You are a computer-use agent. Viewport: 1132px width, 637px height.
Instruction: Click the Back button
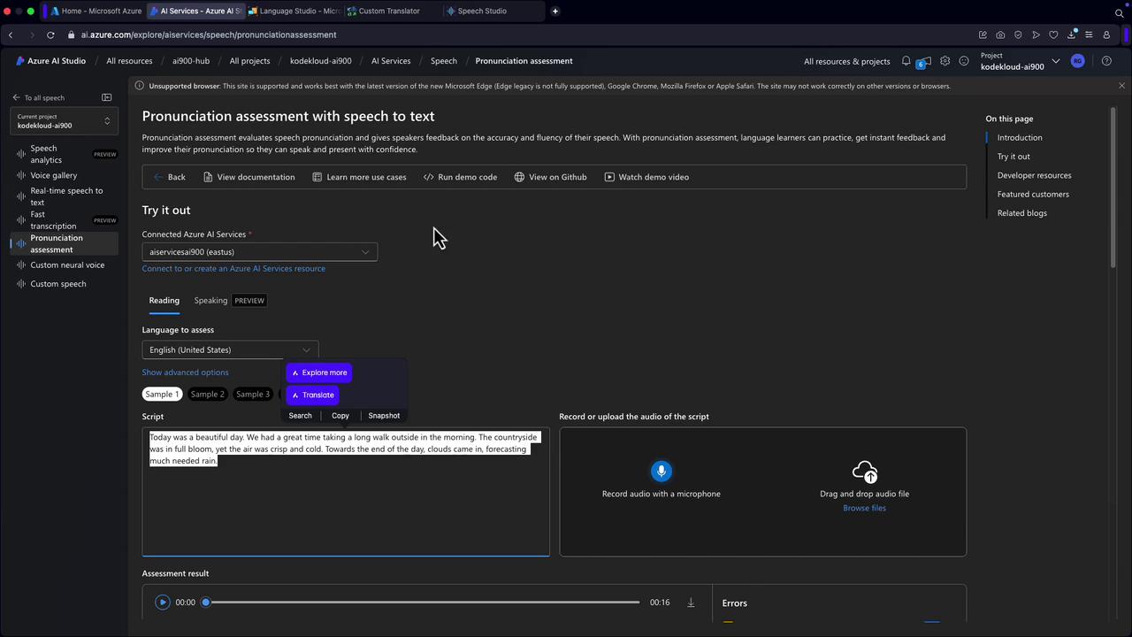170,177
